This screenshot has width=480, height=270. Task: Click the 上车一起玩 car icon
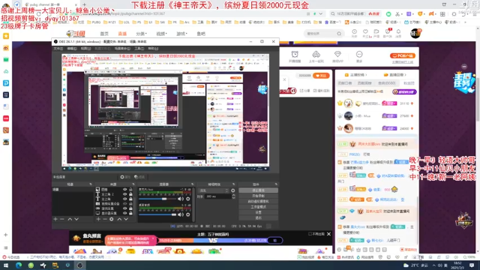click(x=316, y=55)
